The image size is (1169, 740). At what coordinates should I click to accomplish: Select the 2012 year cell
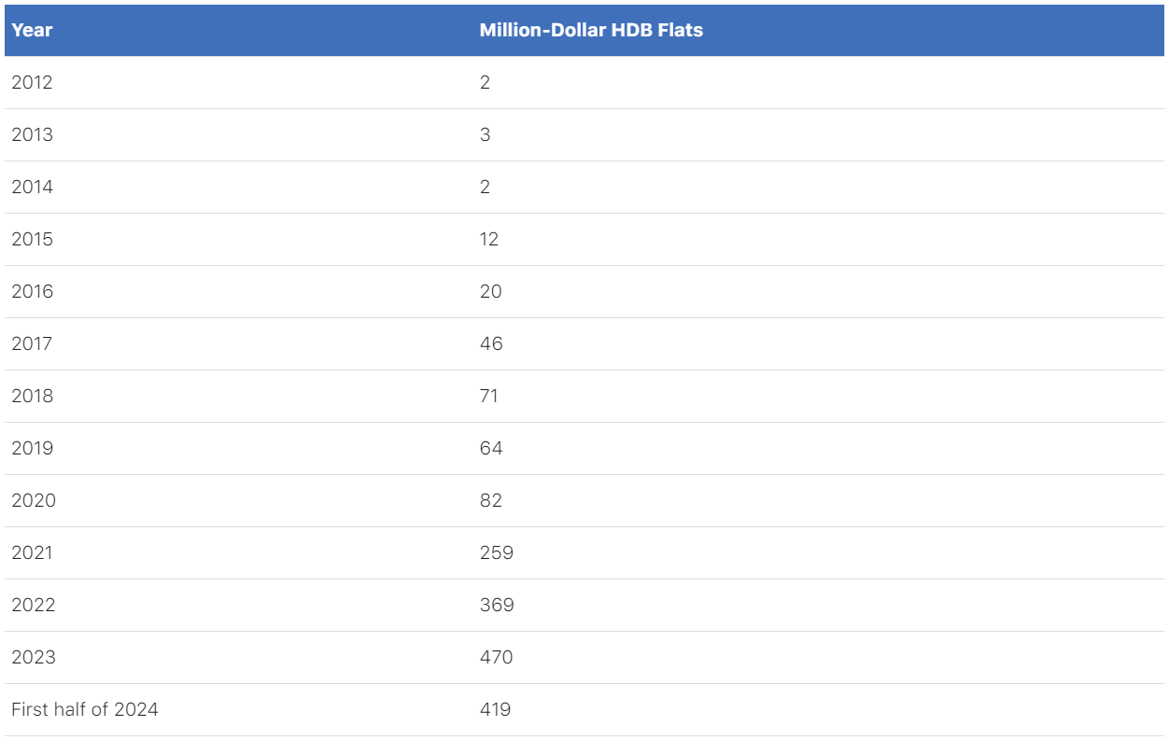click(32, 82)
